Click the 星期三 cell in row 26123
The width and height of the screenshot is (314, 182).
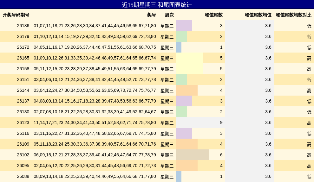coord(167,123)
